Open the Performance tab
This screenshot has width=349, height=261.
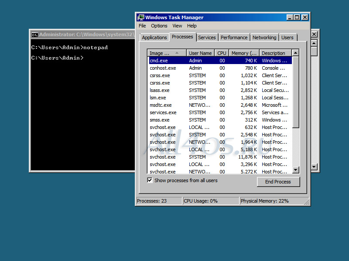tap(234, 37)
